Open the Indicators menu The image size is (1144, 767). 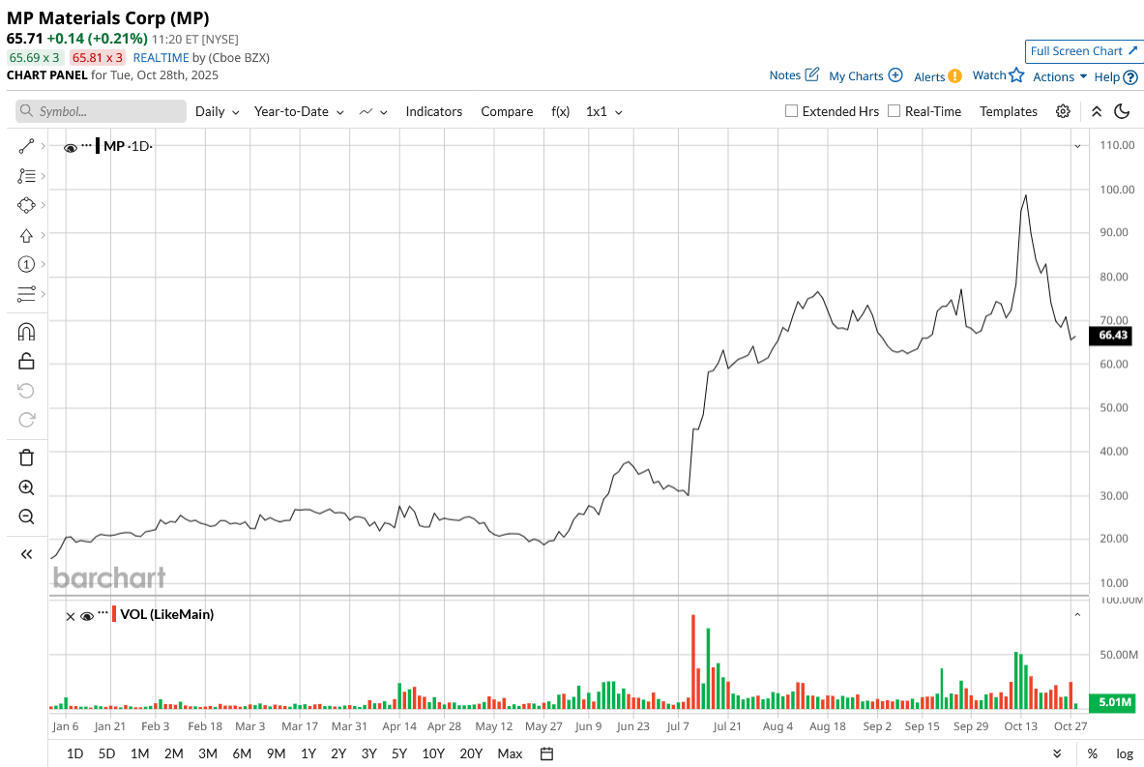point(434,111)
